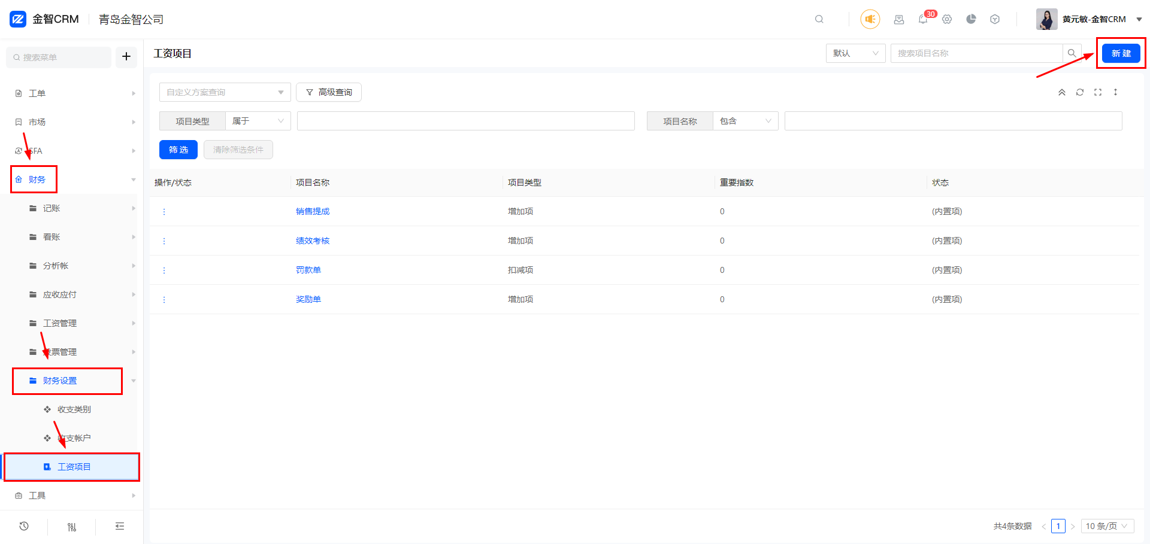Open the 默认 view dropdown
Viewport: 1150px width, 544px height.
point(855,53)
